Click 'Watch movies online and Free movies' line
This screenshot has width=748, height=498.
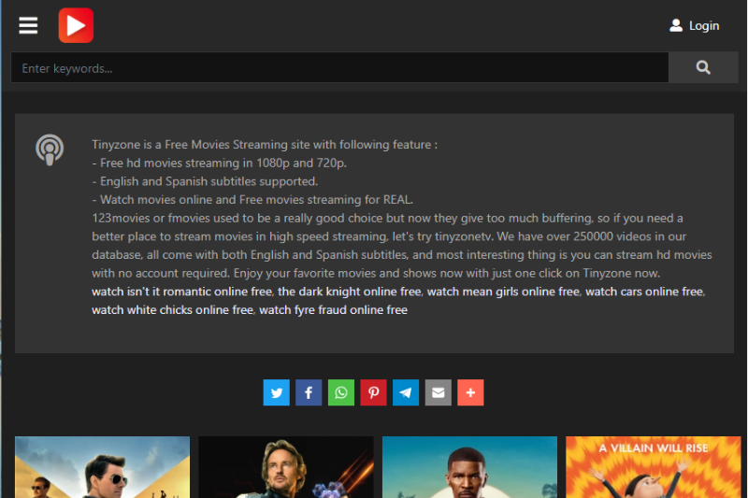point(252,200)
